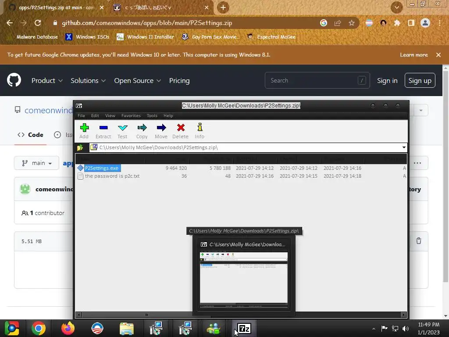Click the 7-Zip taskbar preview thumbnail

[x=244, y=280]
